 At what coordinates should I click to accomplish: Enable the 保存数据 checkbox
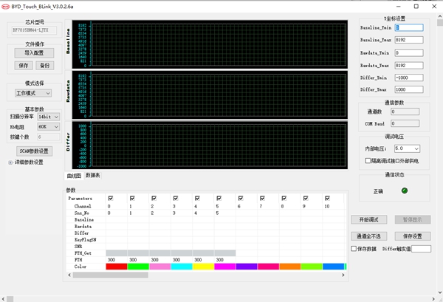[x=354, y=249]
